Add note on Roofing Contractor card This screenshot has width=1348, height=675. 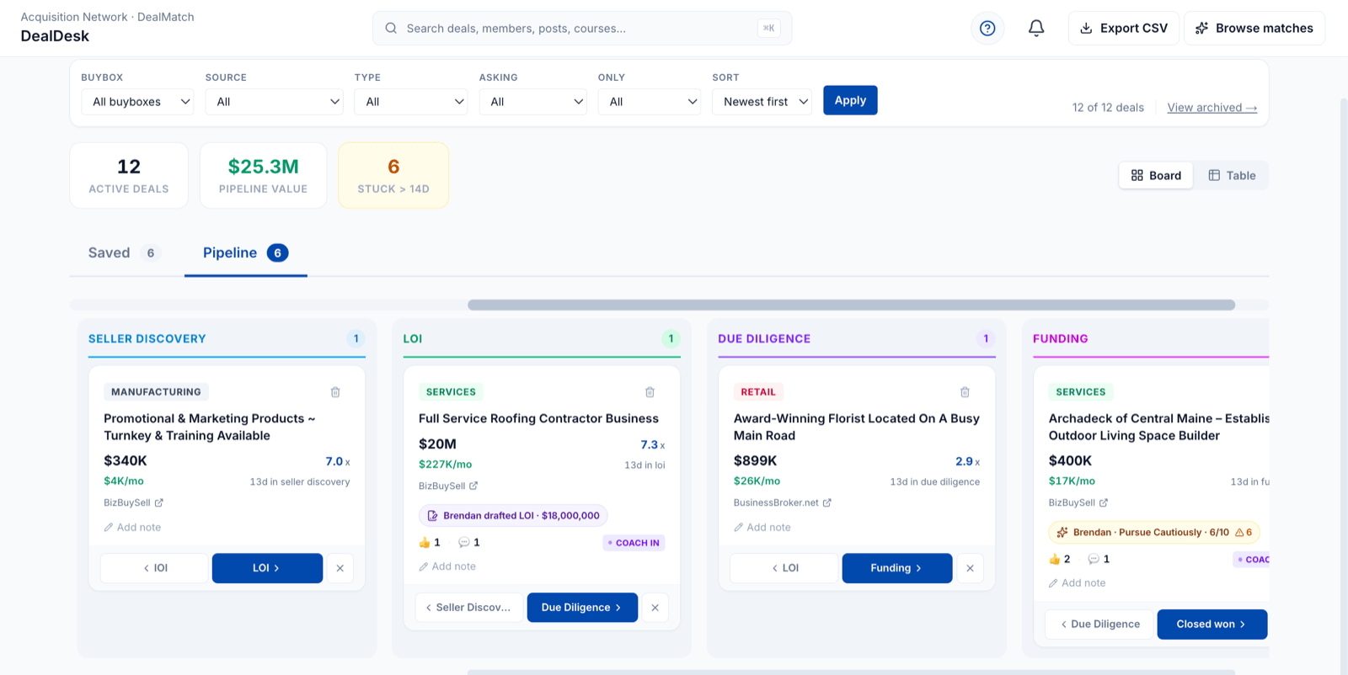(x=447, y=566)
